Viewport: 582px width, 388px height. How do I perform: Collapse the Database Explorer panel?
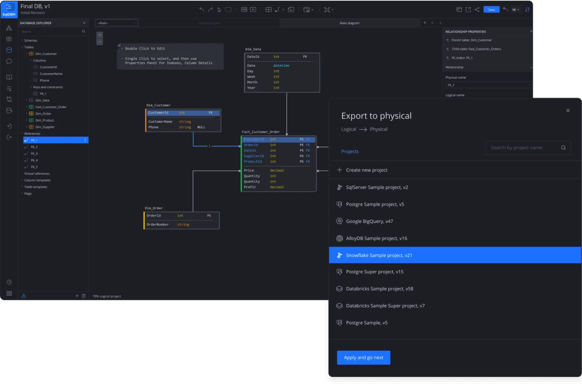click(x=84, y=23)
